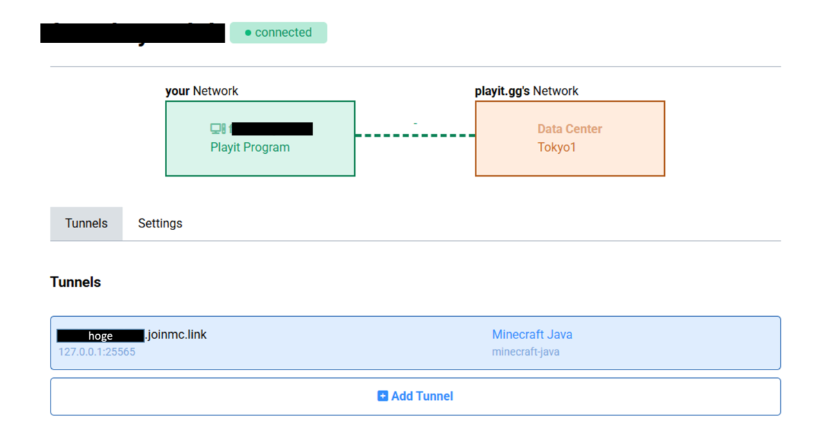Screen dimensions: 832x443
Task: Click the Tokyo1 data center name
Action: (x=557, y=147)
